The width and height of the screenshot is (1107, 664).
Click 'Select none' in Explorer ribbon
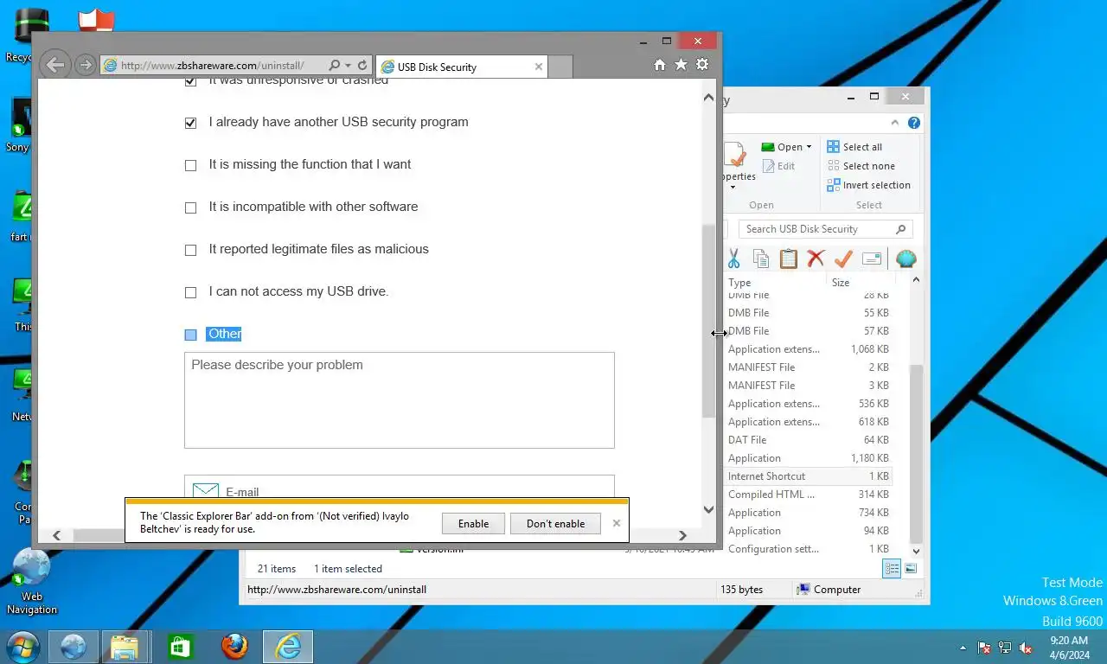(x=861, y=166)
